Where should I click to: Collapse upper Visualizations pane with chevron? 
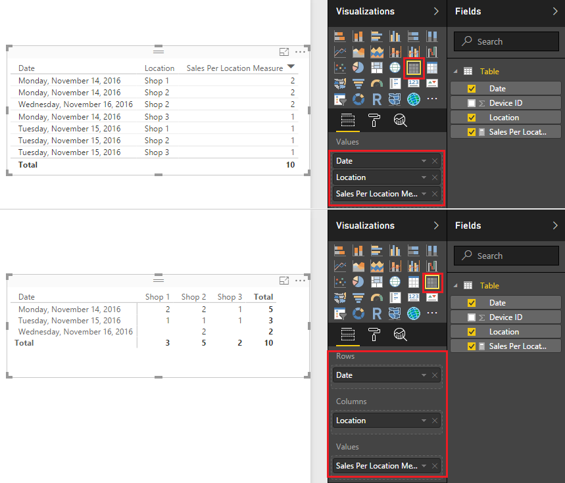point(436,12)
